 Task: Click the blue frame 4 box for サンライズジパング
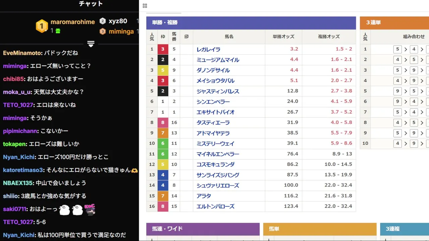click(163, 175)
